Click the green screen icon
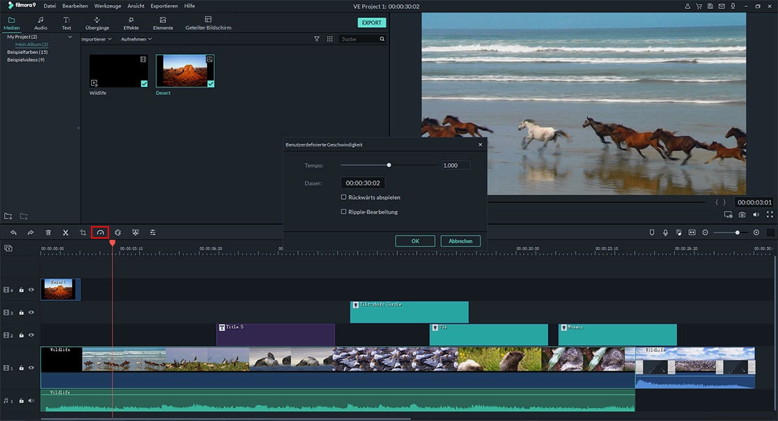 (135, 232)
